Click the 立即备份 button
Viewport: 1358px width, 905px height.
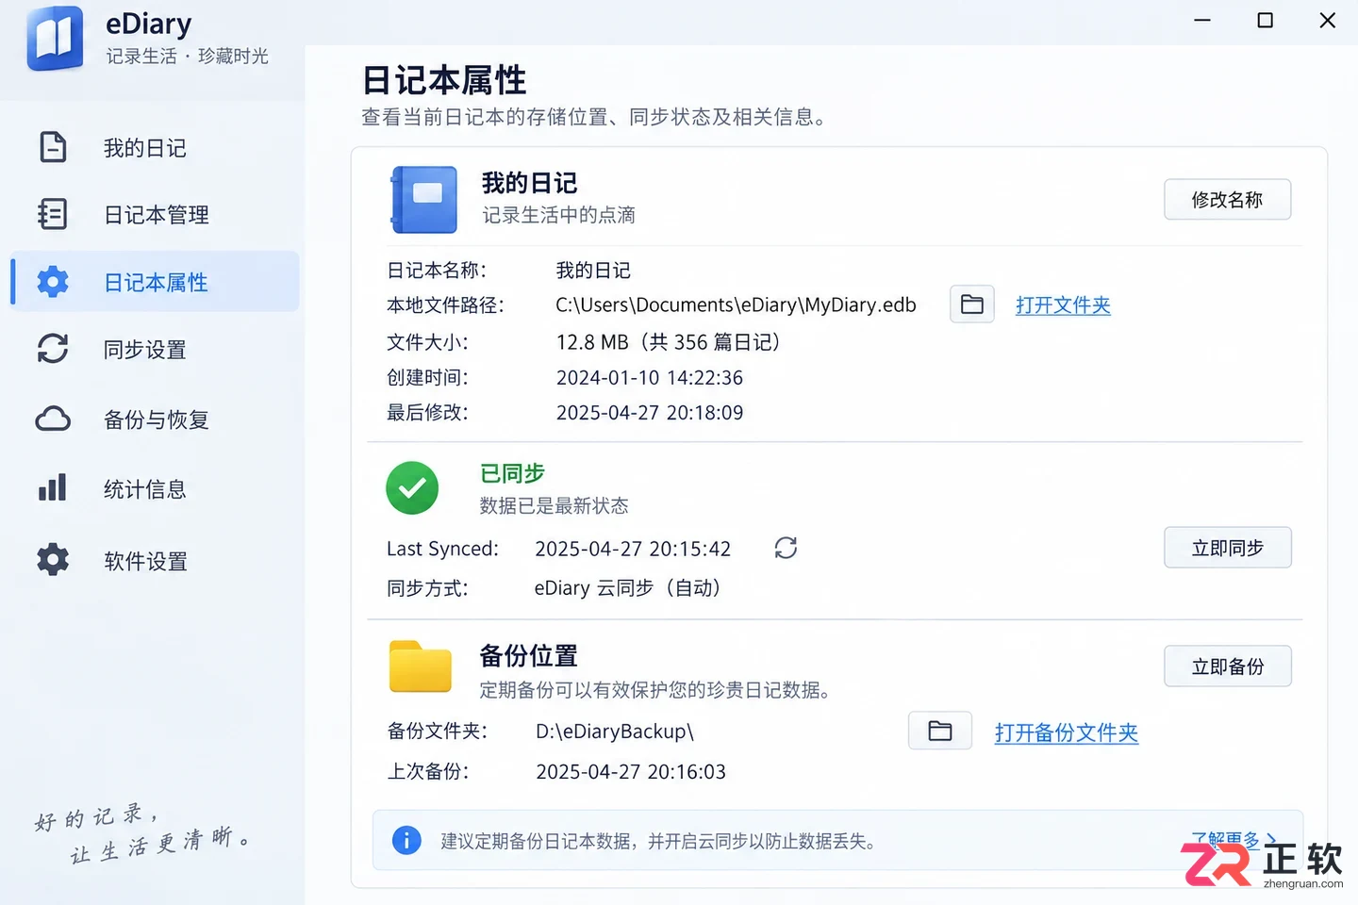point(1227,666)
